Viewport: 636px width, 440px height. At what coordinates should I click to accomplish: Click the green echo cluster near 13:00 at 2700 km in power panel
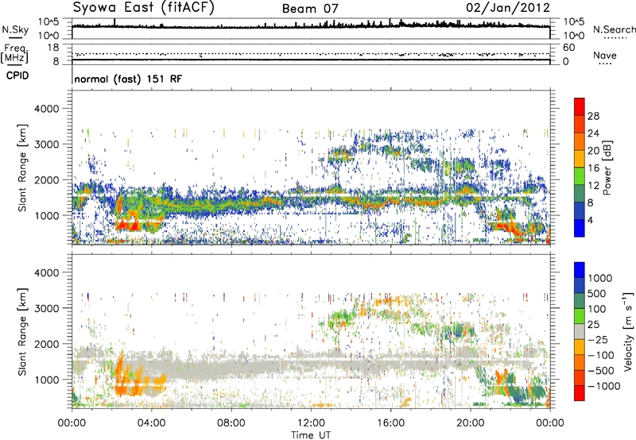pyautogui.click(x=340, y=155)
